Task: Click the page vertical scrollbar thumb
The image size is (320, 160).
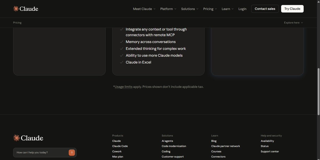Action: [x=318, y=92]
